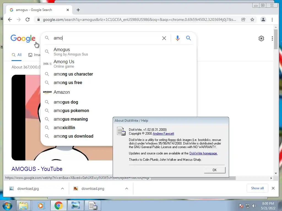Reload the page with the refresh icon
The height and width of the screenshot is (211, 282).
28,20
